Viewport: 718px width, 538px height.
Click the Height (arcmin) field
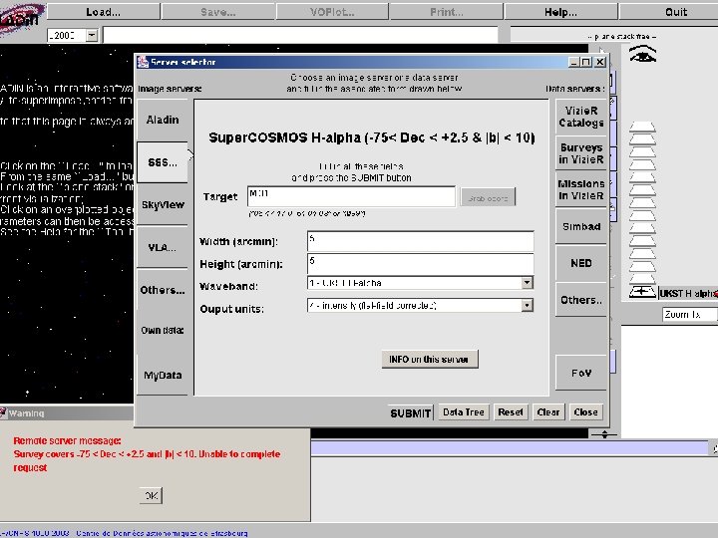421,264
